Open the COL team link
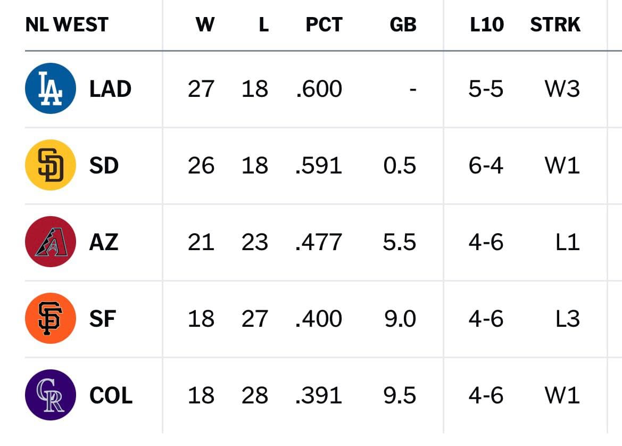The width and height of the screenshot is (622, 446). click(111, 395)
